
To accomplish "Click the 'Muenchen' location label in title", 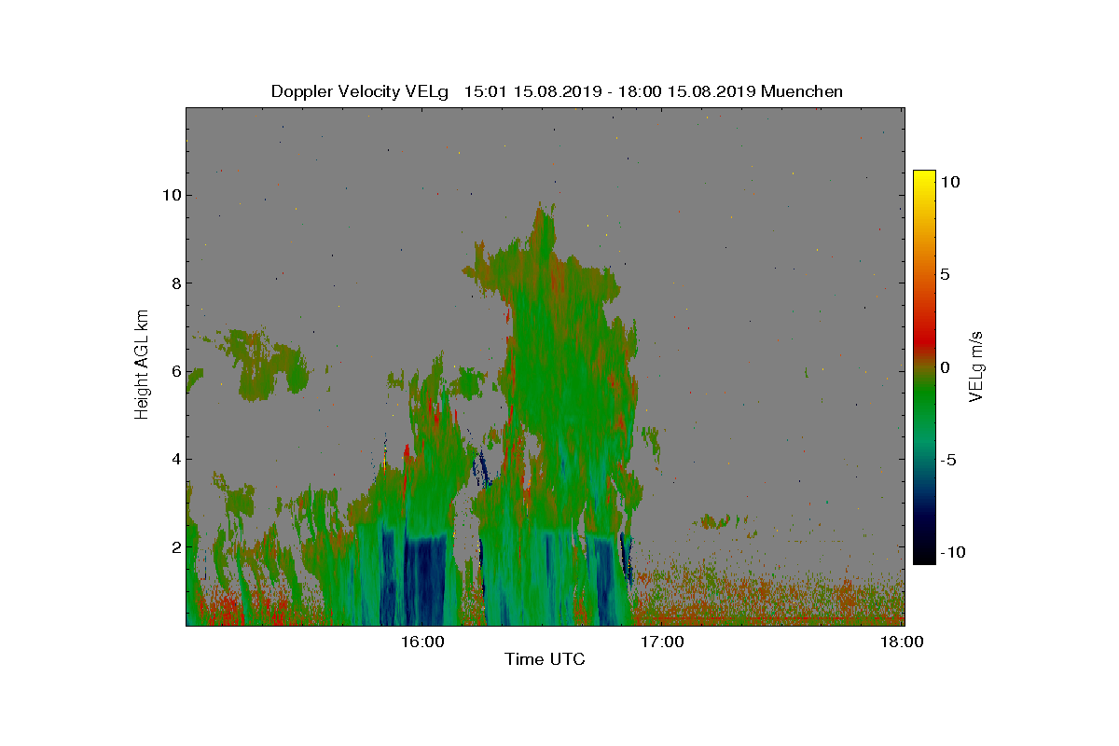I will (x=802, y=91).
